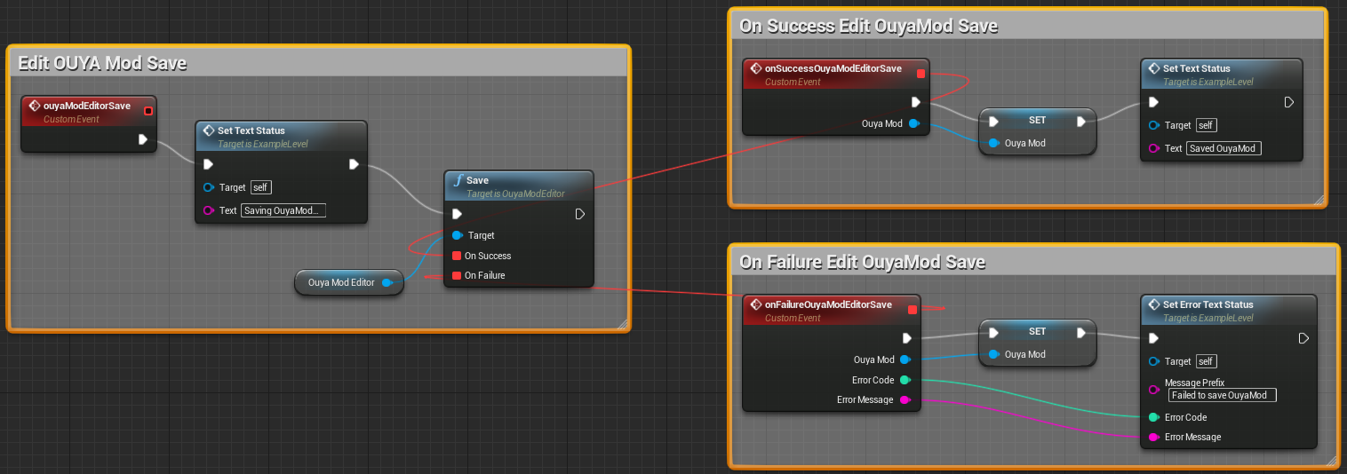Click the exec output pin of ouyaModEditorSave
This screenshot has height=474, width=1347.
143,139
